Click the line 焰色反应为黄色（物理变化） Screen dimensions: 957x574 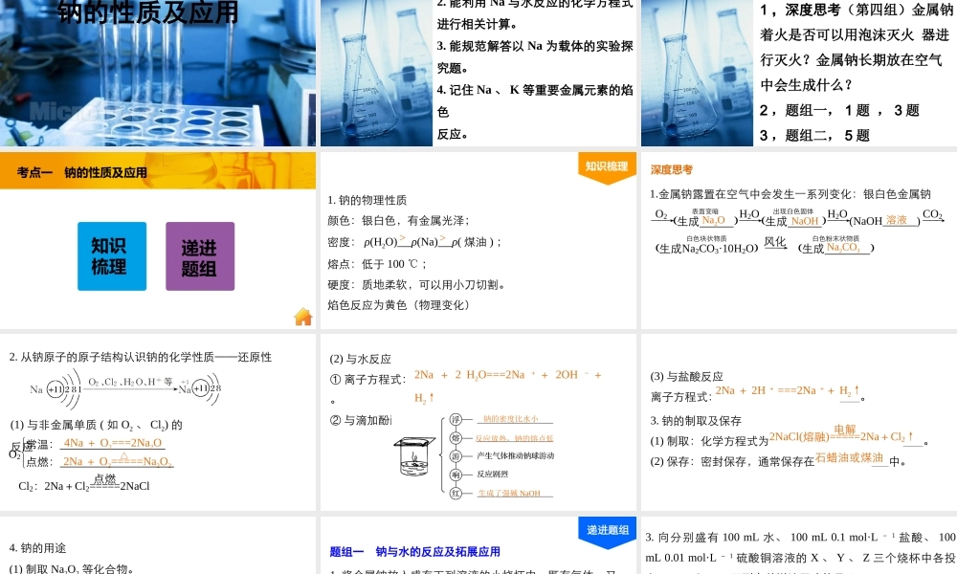point(400,305)
